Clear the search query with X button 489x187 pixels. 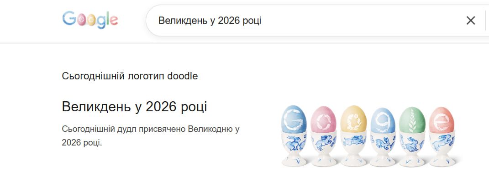(470, 21)
